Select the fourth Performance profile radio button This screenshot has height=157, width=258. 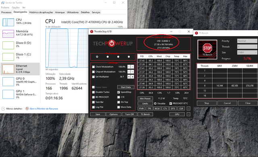click(129, 57)
